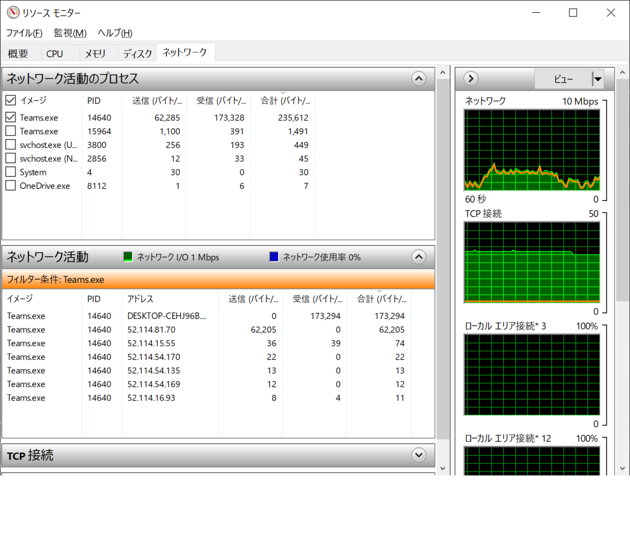Sort processes by 送信 column header

pyautogui.click(x=154, y=101)
